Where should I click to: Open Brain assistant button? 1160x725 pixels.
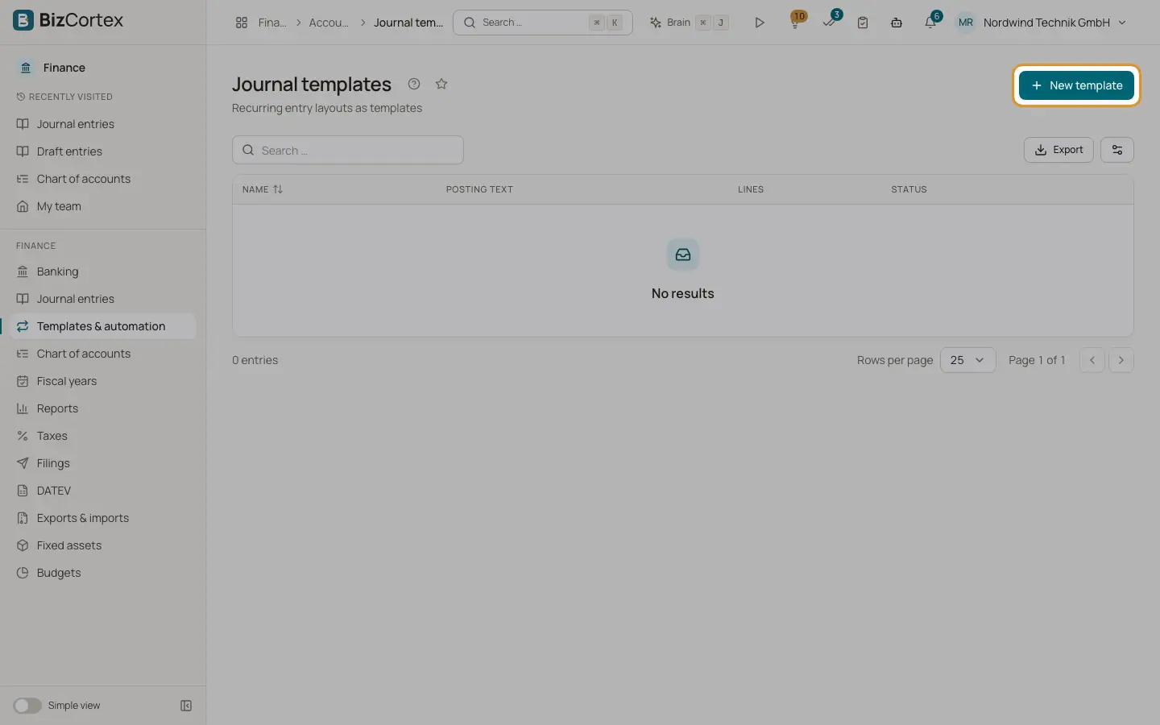690,23
